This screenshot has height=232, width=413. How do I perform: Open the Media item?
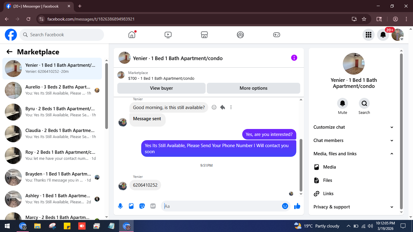[354, 167]
